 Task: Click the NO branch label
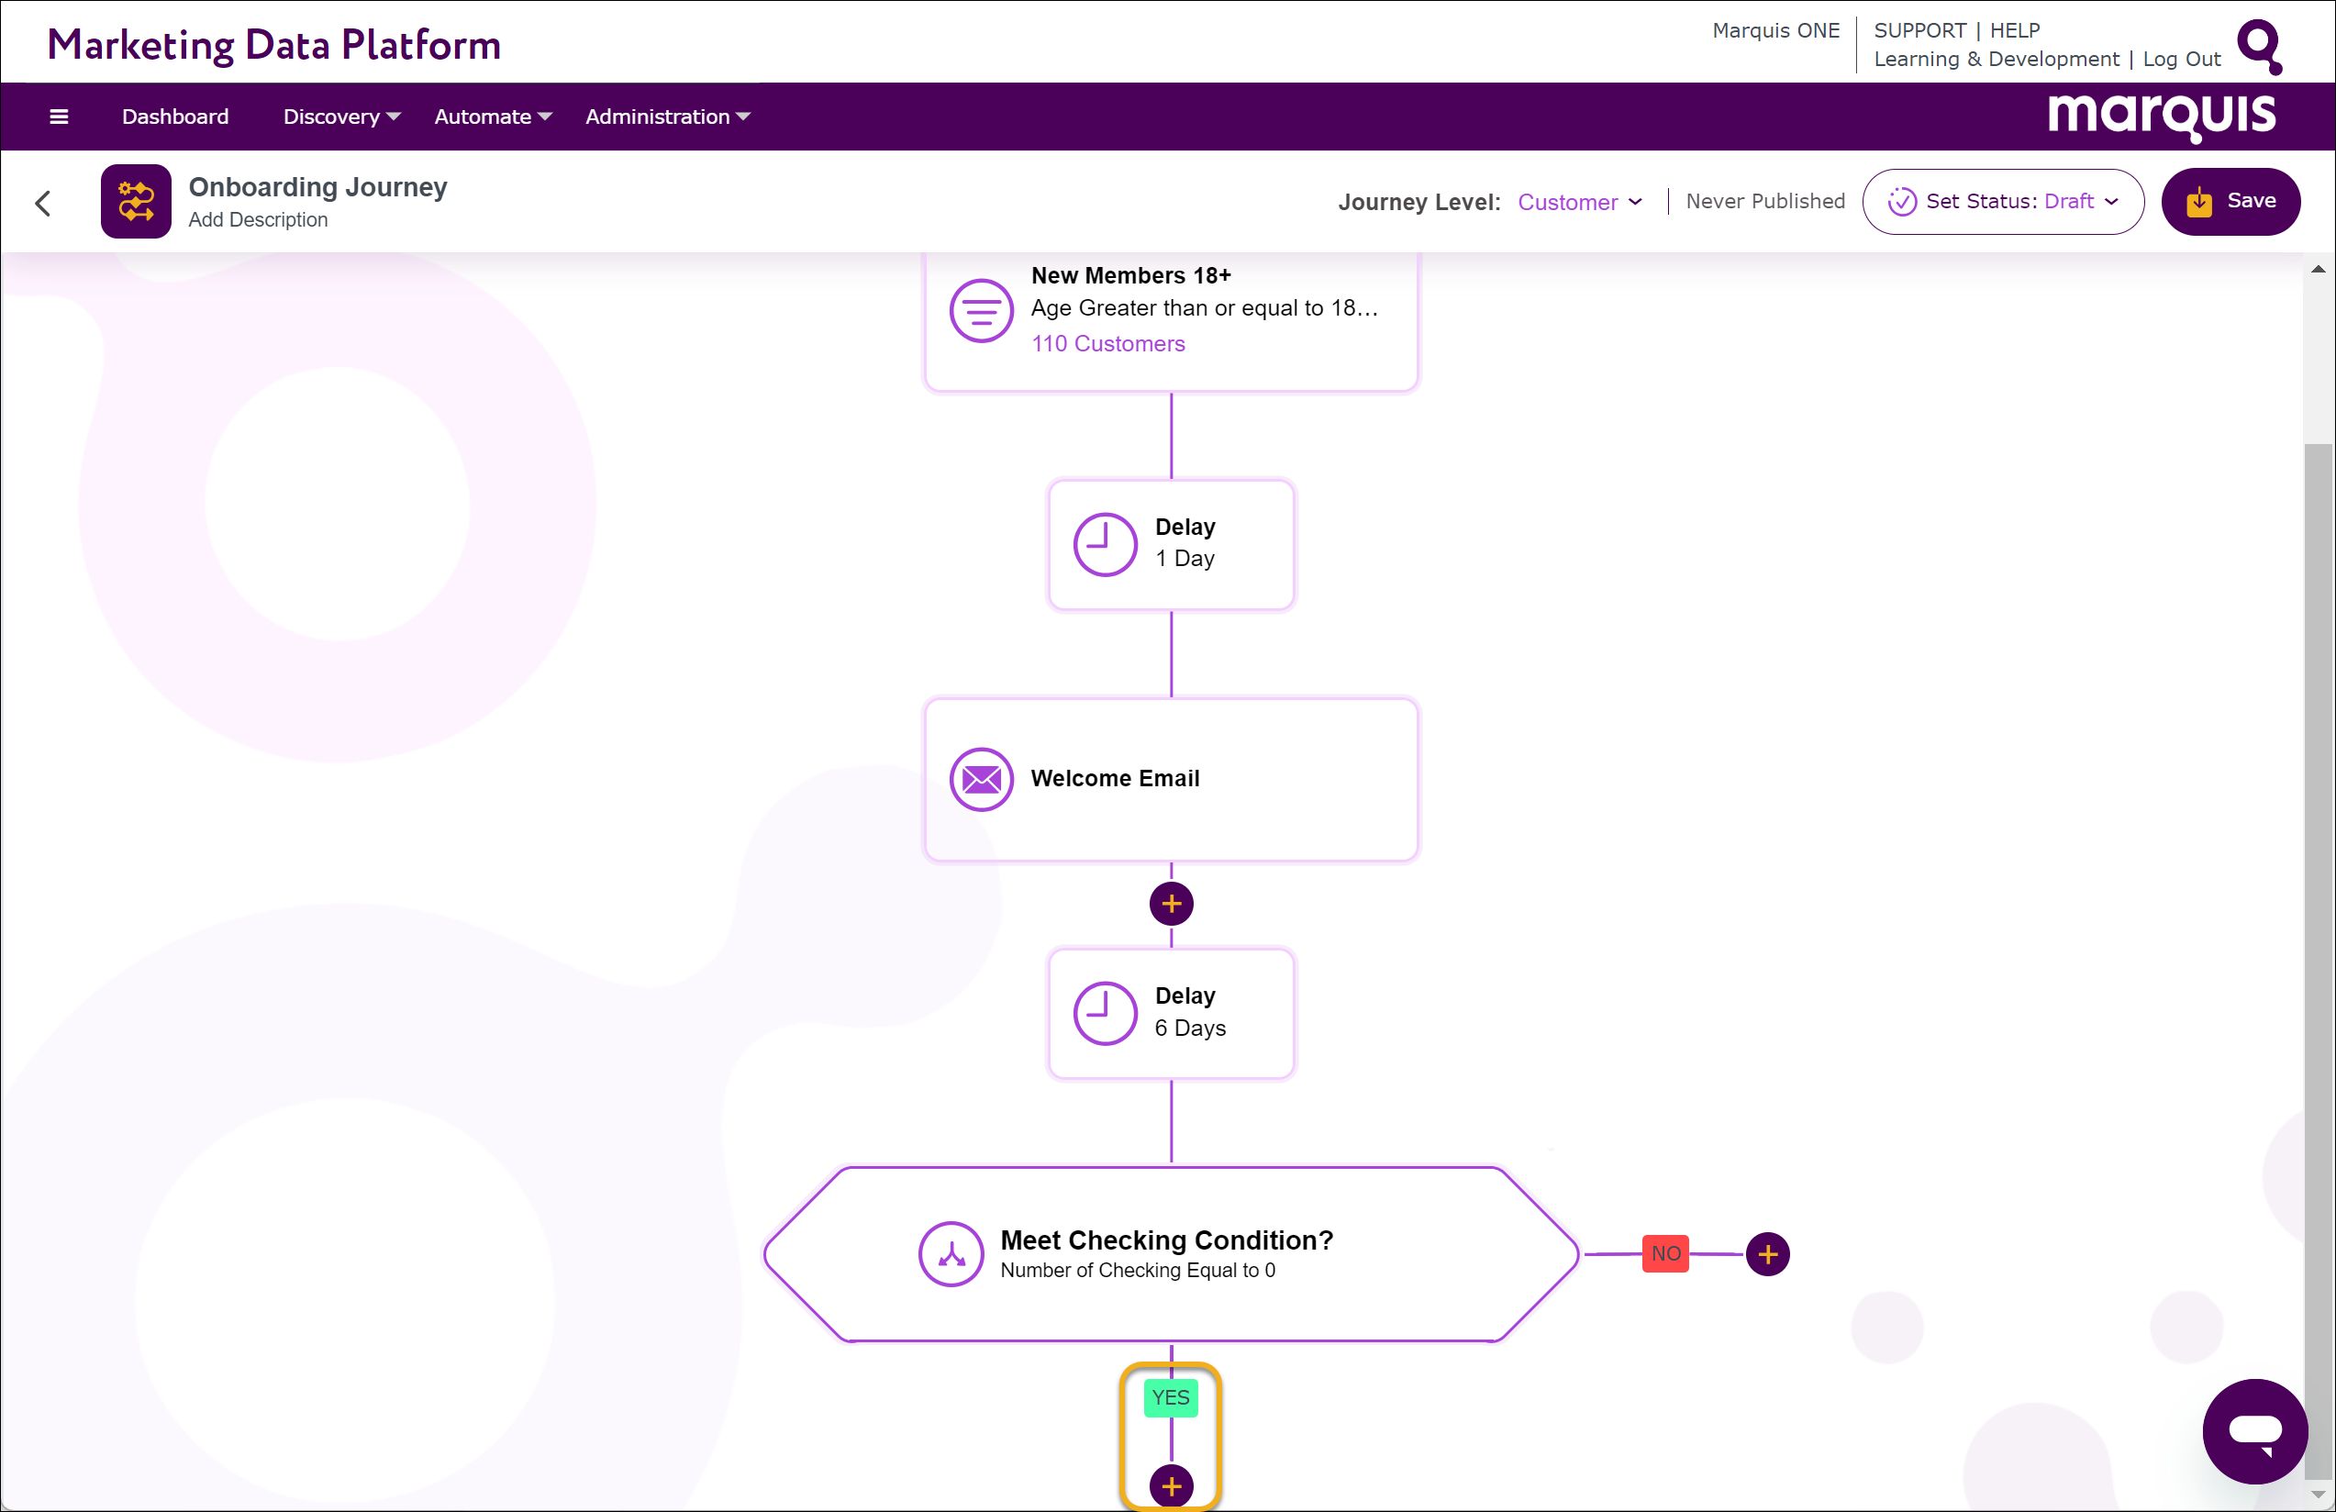coord(1665,1253)
